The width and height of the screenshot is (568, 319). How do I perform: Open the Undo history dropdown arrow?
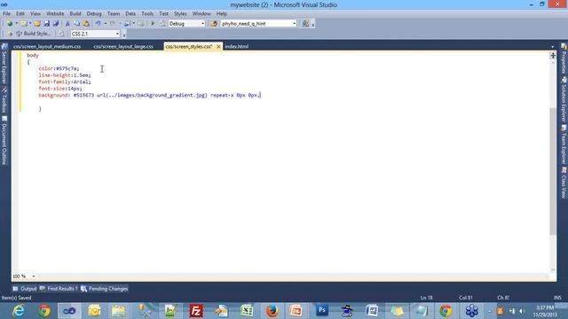(106, 24)
